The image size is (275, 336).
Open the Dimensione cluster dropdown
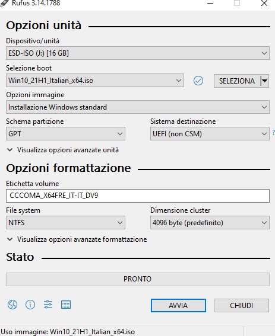click(210, 222)
